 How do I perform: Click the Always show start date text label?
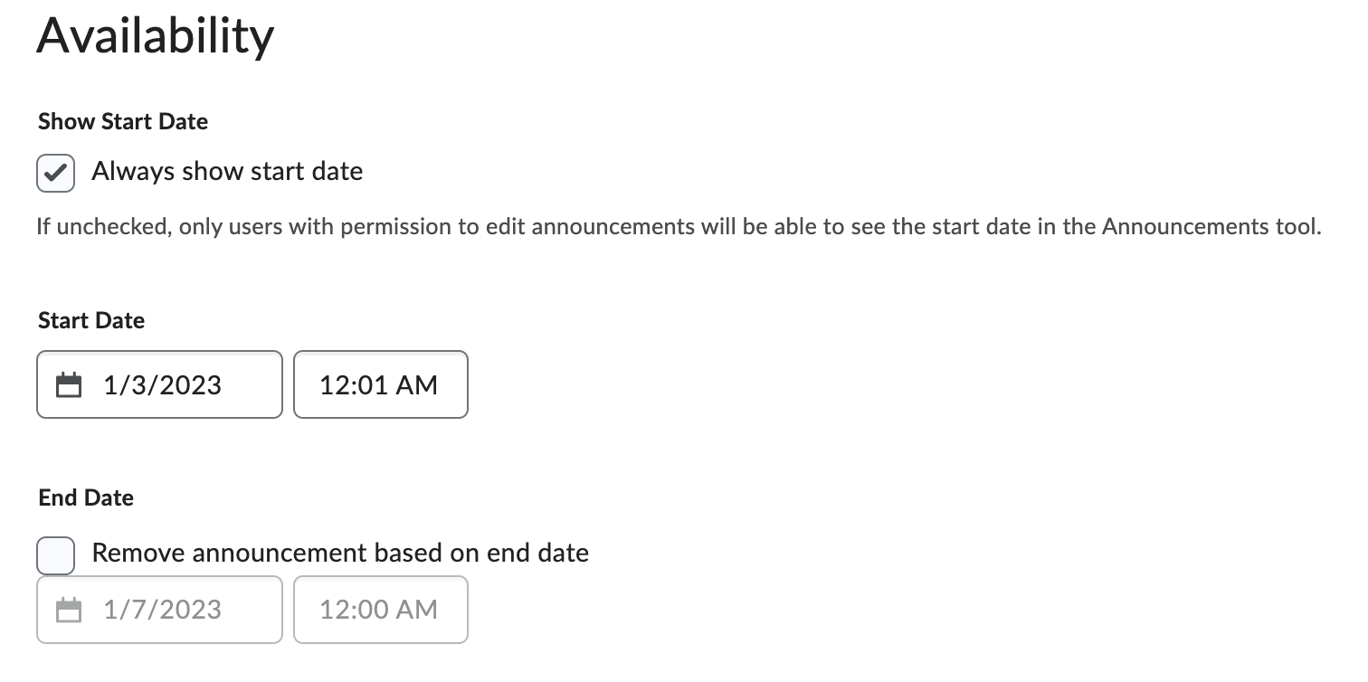226,171
